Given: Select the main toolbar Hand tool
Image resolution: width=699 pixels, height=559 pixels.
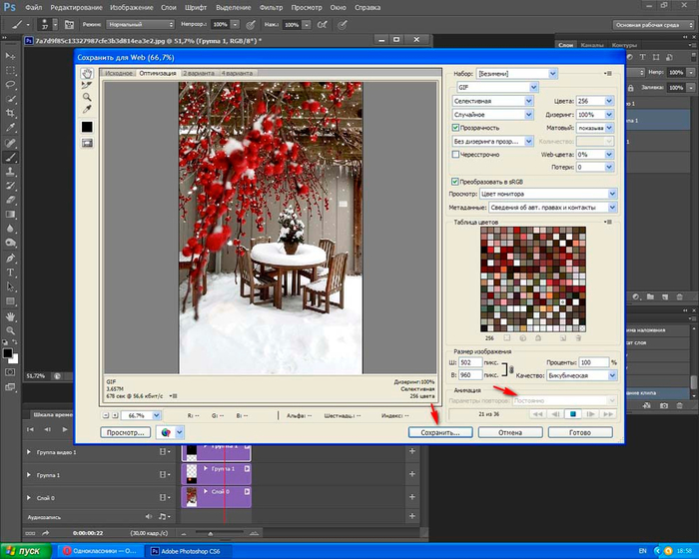Looking at the screenshot, I should coord(10,316).
